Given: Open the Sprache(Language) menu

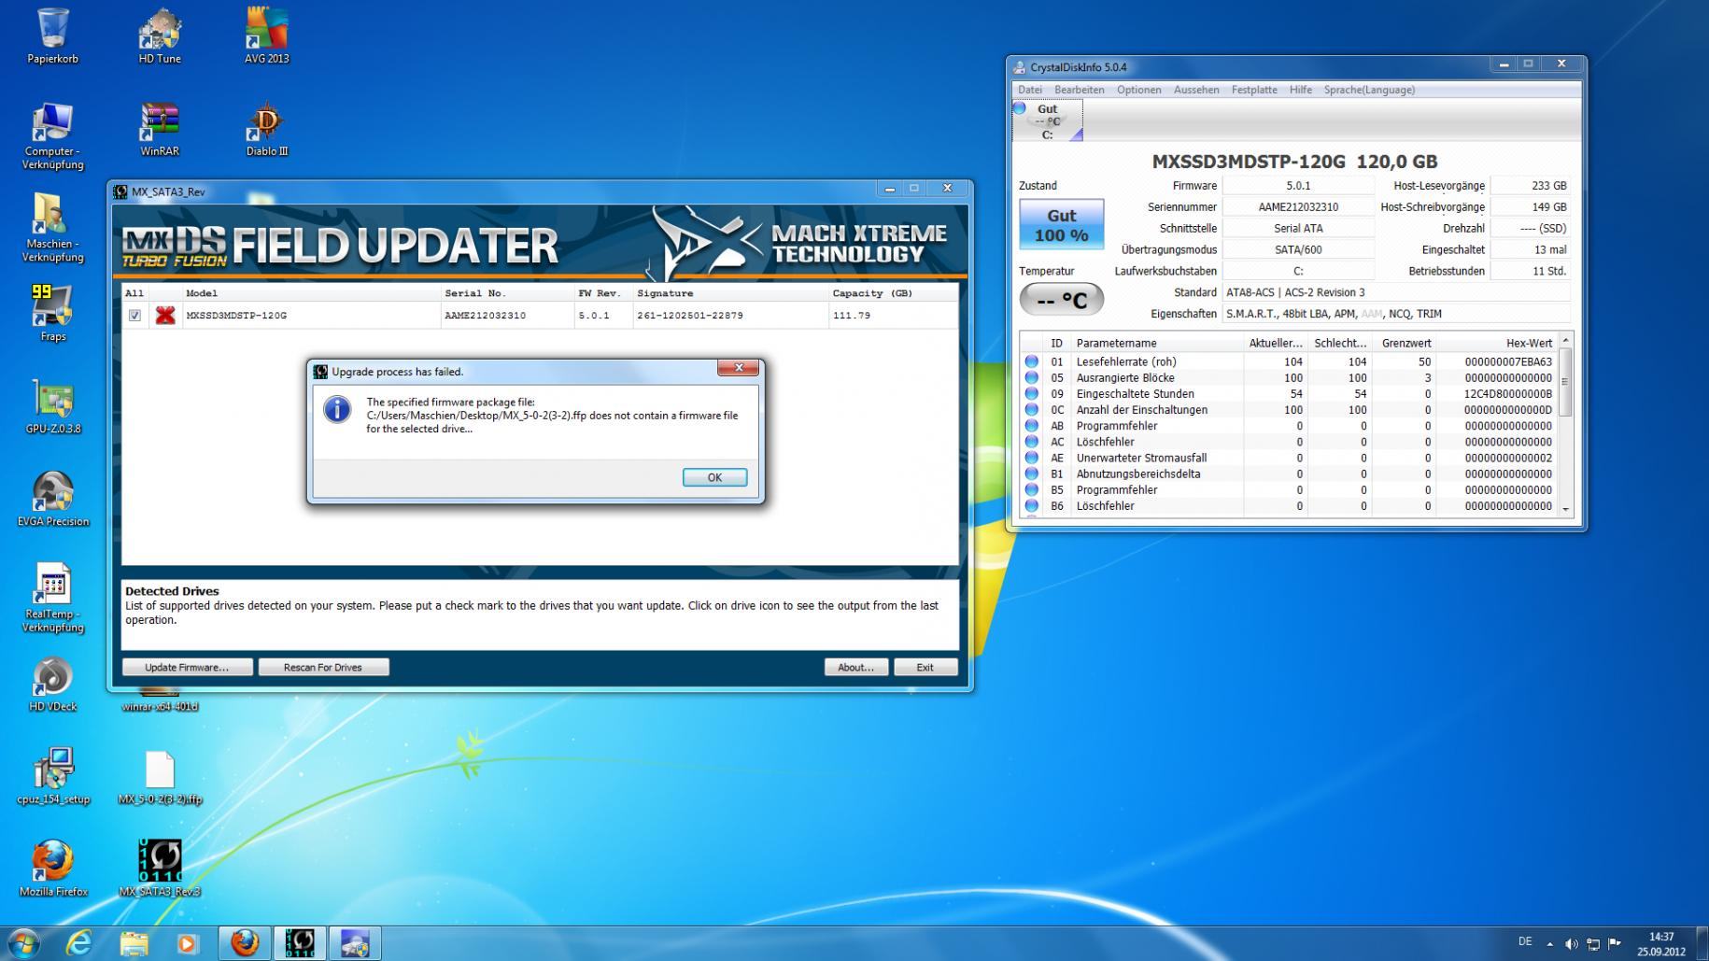Looking at the screenshot, I should (x=1369, y=90).
